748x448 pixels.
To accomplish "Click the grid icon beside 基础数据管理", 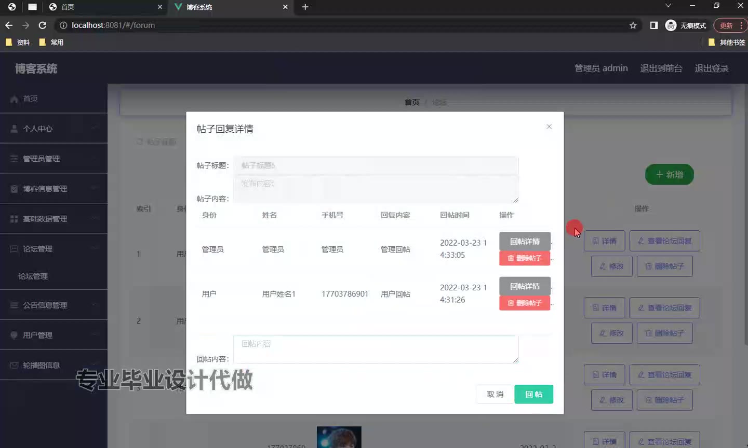I will (14, 219).
